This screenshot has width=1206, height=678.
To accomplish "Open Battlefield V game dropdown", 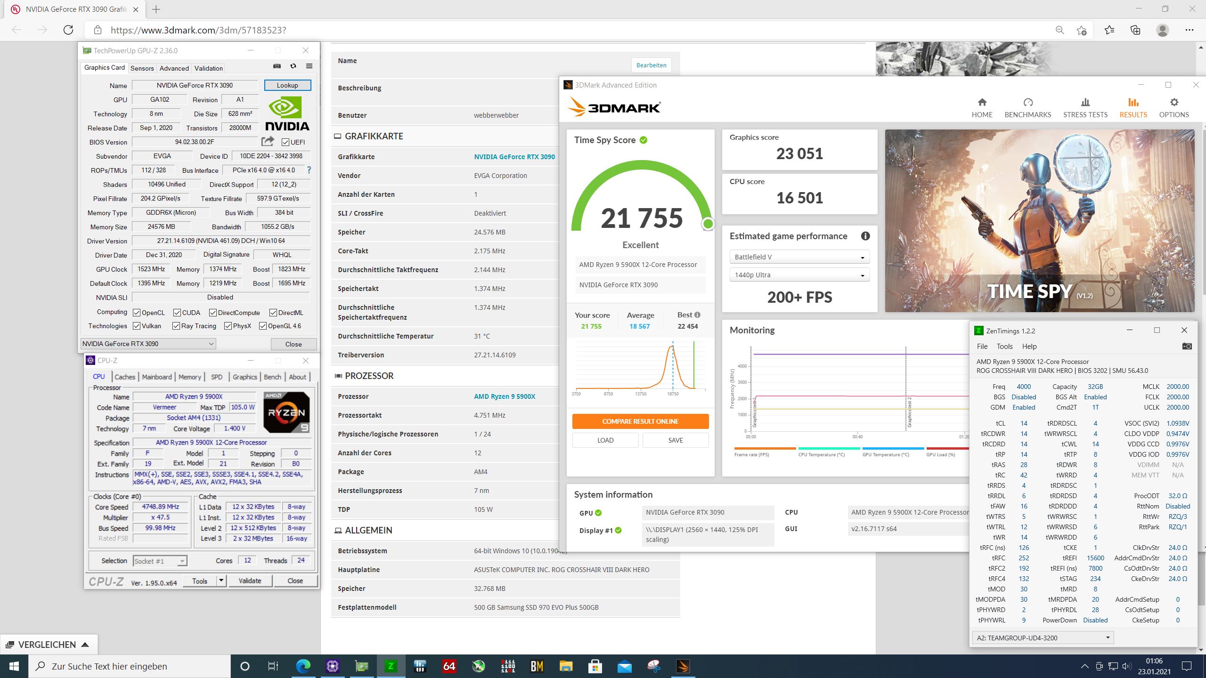I will click(799, 257).
